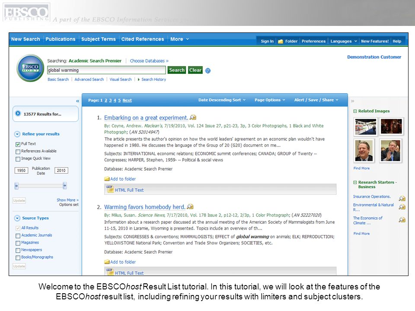Preview icon next to Environmental & Natural R...
The height and width of the screenshot is (311, 415).
coord(402,207)
